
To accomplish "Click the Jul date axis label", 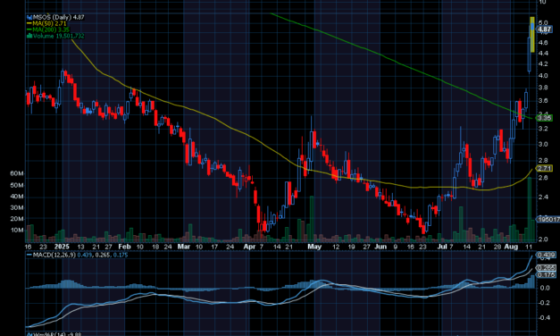I will click(x=442, y=247).
